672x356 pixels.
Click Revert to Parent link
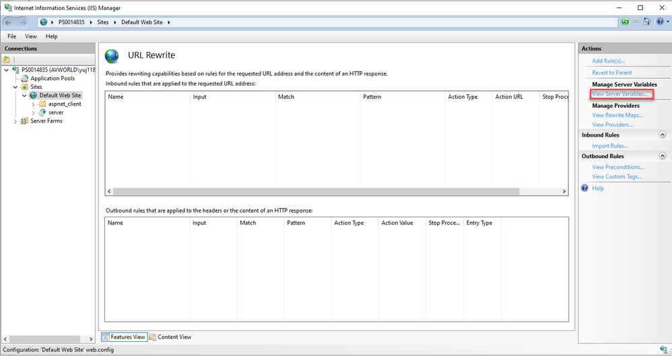[612, 73]
